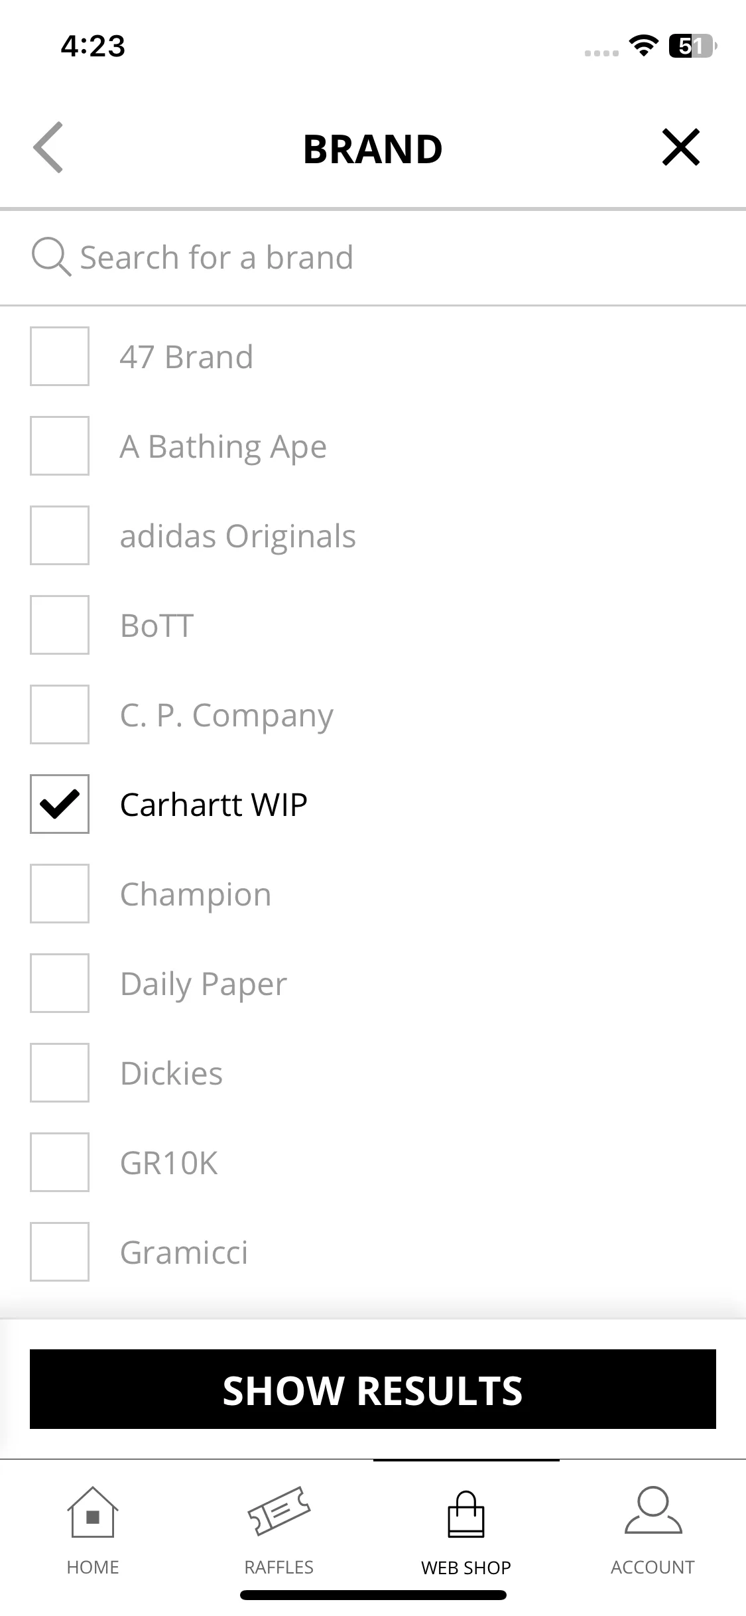Close the Brand filter with X
This screenshot has width=746, height=1616.
click(681, 147)
